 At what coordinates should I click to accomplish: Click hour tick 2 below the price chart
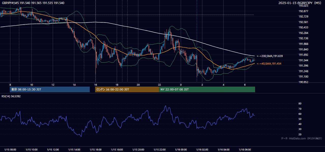pos(202,85)
